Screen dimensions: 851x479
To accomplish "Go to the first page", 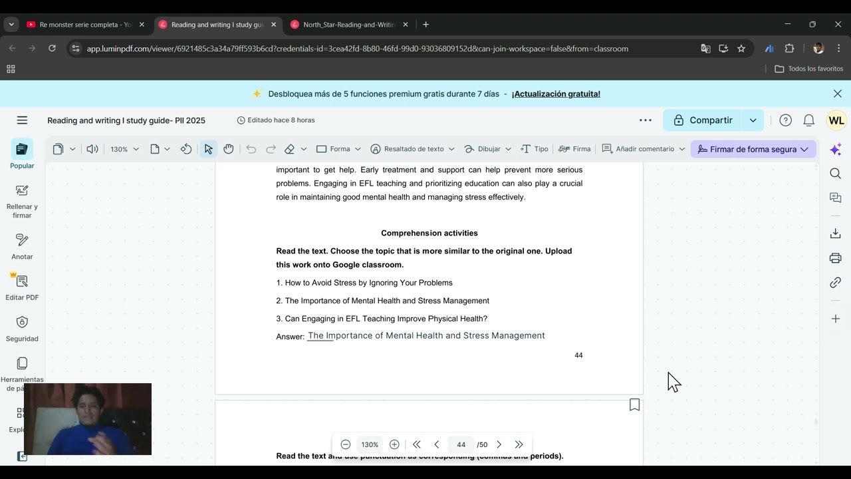I will point(417,444).
